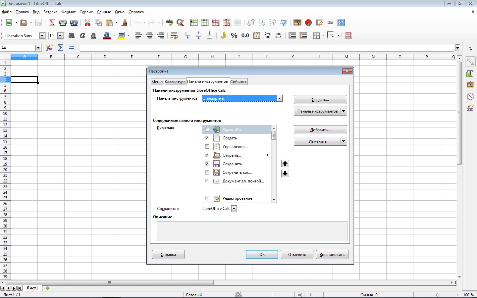Uncheck the Открыть... command checkbox

click(207, 155)
